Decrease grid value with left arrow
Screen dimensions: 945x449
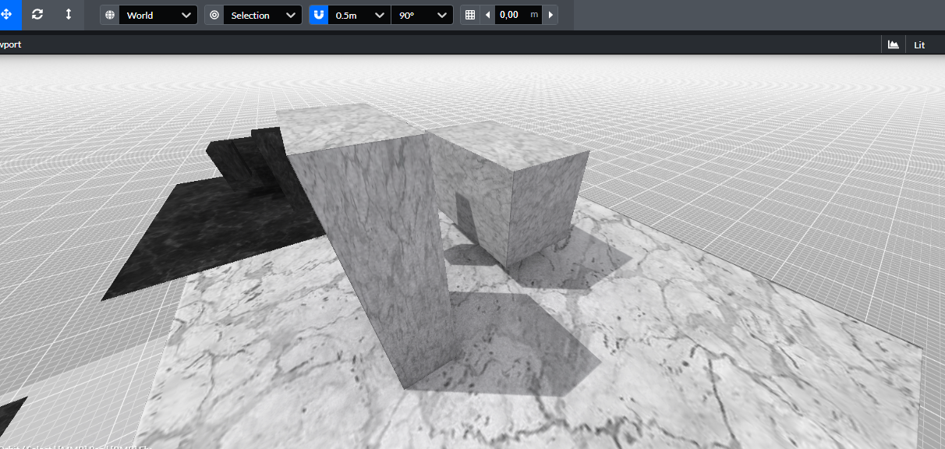tap(488, 15)
